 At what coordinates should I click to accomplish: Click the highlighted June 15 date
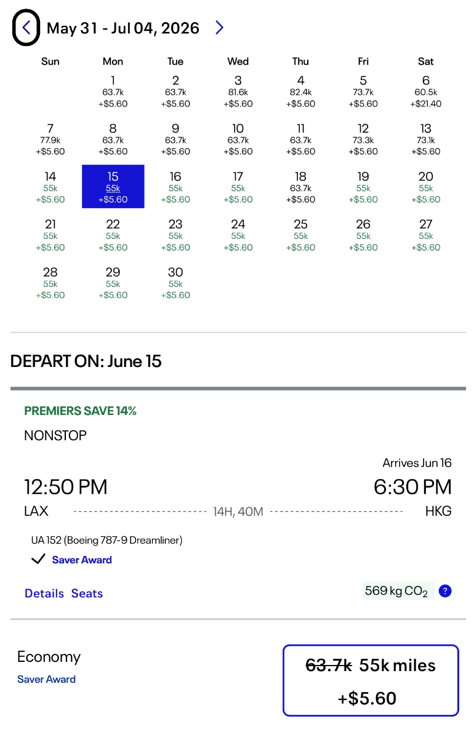click(113, 187)
